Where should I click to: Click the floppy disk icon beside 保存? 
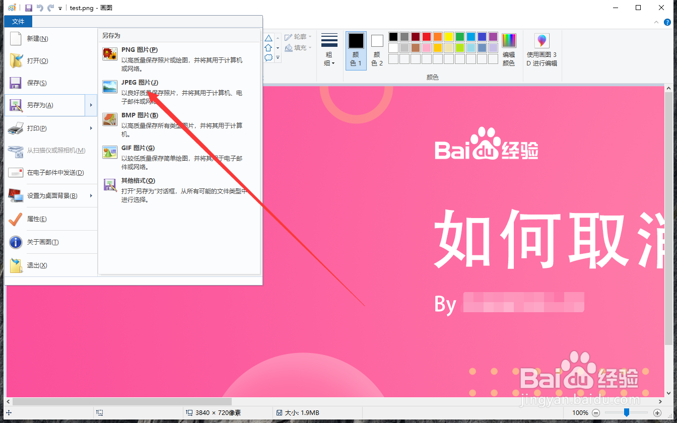pyautogui.click(x=16, y=83)
